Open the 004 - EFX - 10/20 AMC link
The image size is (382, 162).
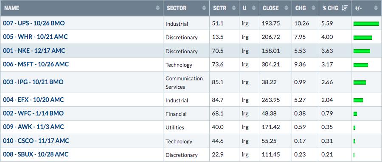coord(34,99)
